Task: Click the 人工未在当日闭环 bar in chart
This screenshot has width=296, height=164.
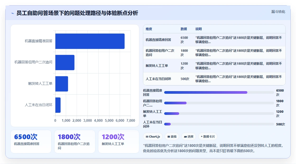Action: tap(58, 105)
